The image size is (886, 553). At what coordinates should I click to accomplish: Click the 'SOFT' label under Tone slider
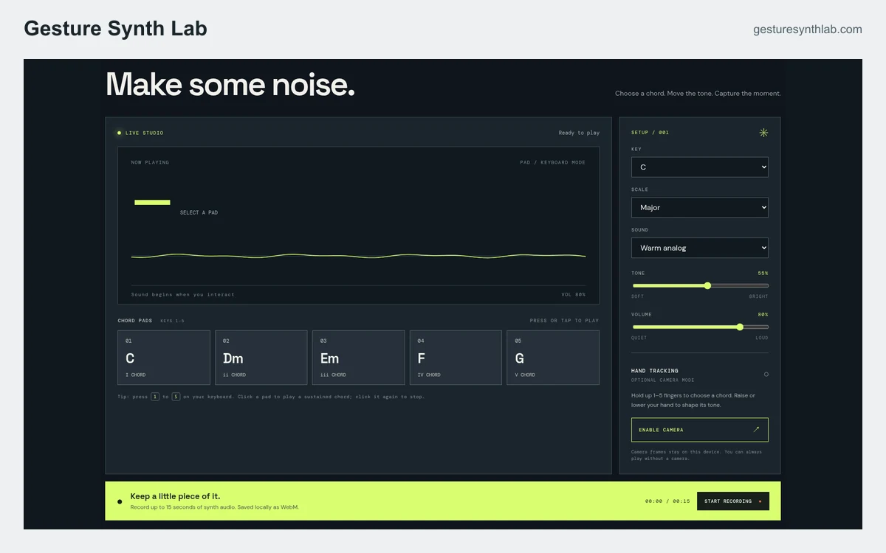[x=638, y=296]
